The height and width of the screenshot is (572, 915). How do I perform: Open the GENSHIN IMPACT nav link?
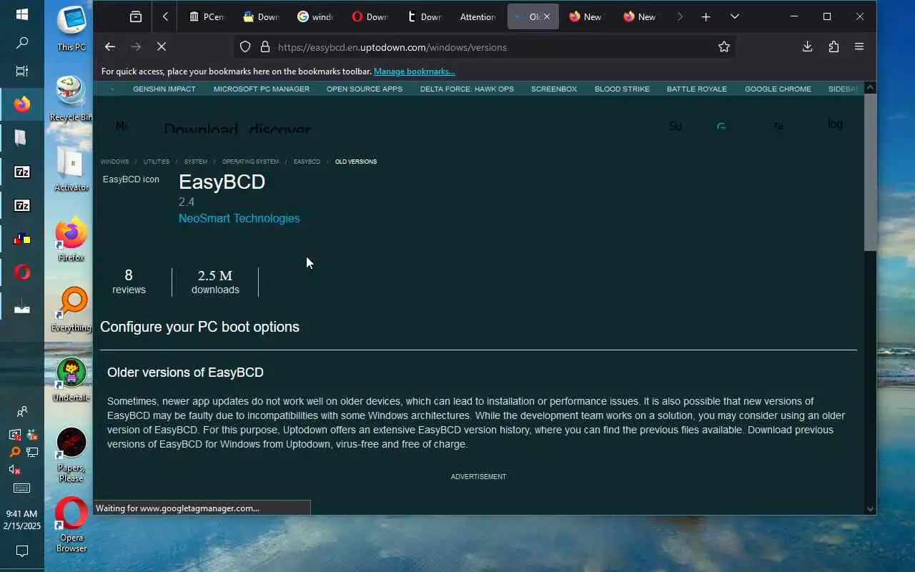164,89
